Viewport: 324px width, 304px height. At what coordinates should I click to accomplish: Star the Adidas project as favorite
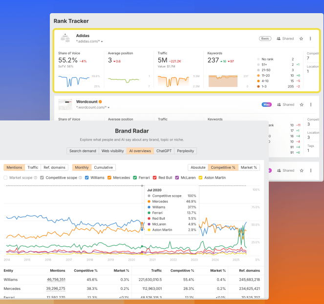tap(301, 39)
